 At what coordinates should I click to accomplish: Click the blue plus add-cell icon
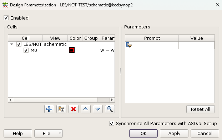[49, 109]
